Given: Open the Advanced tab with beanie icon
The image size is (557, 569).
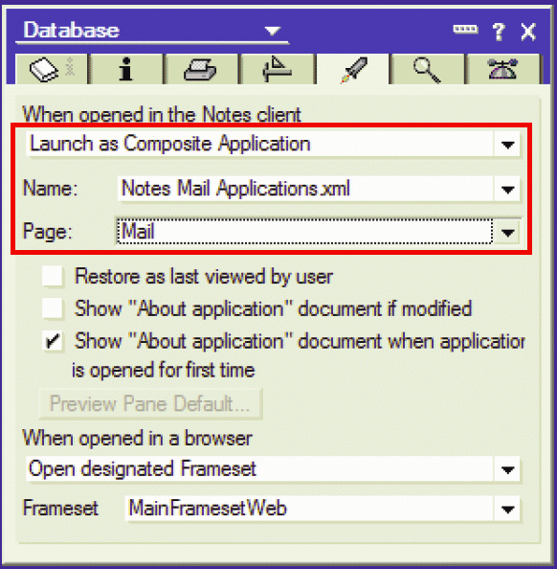Looking at the screenshot, I should coord(502,69).
